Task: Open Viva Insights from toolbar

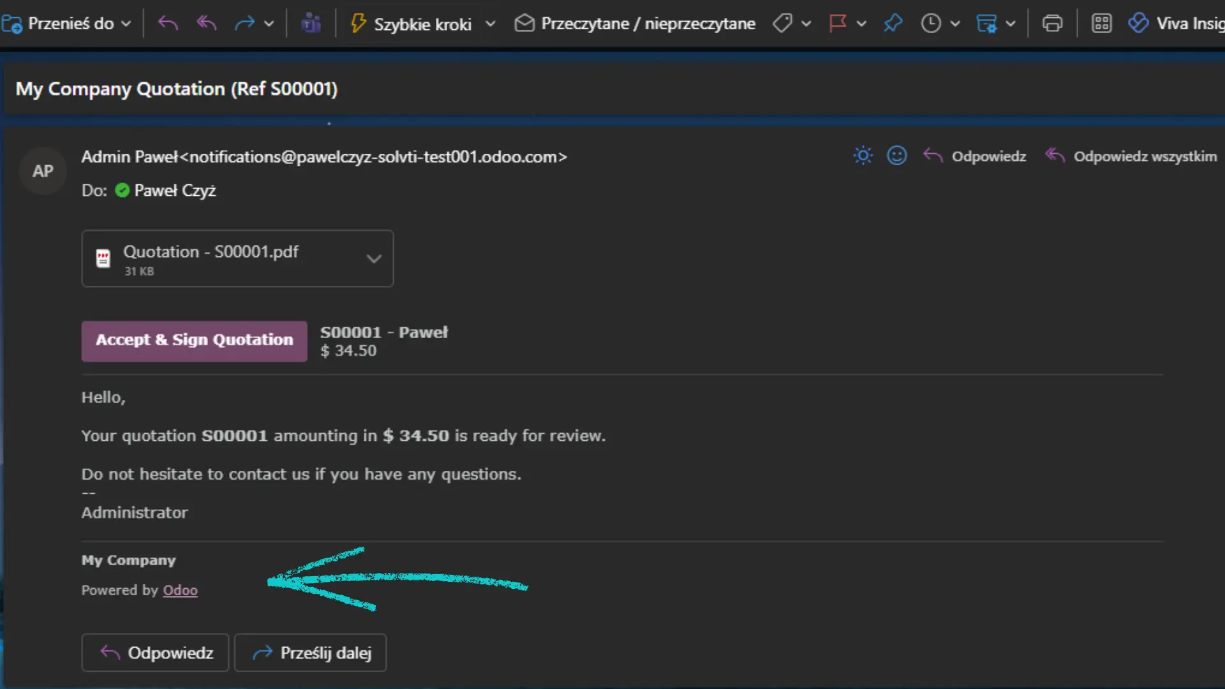Action: (1177, 24)
